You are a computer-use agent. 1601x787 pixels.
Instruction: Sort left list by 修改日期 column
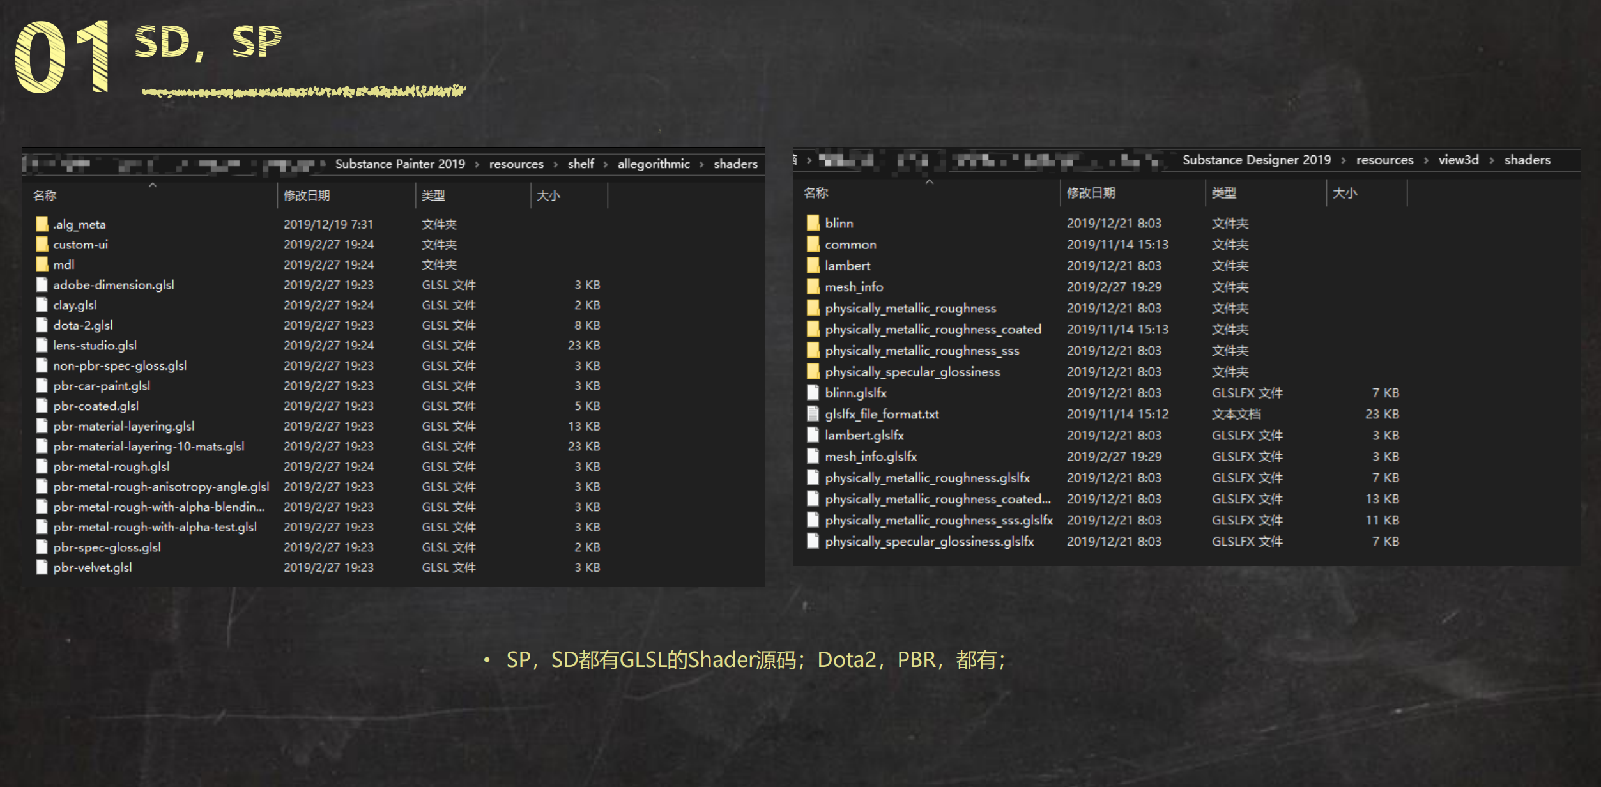pos(307,195)
